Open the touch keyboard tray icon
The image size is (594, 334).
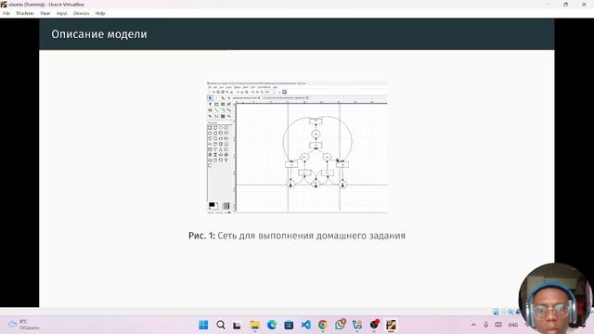pyautogui.click(x=498, y=325)
